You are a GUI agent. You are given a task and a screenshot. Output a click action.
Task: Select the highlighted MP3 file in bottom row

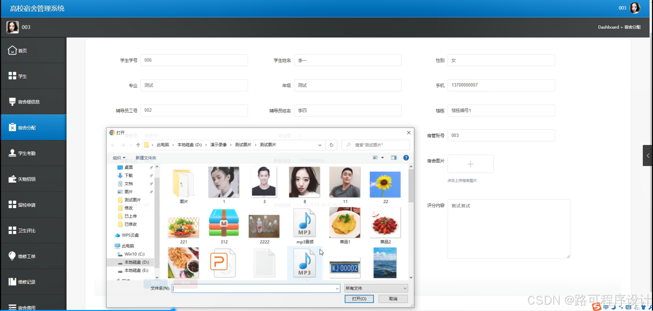tap(305, 263)
